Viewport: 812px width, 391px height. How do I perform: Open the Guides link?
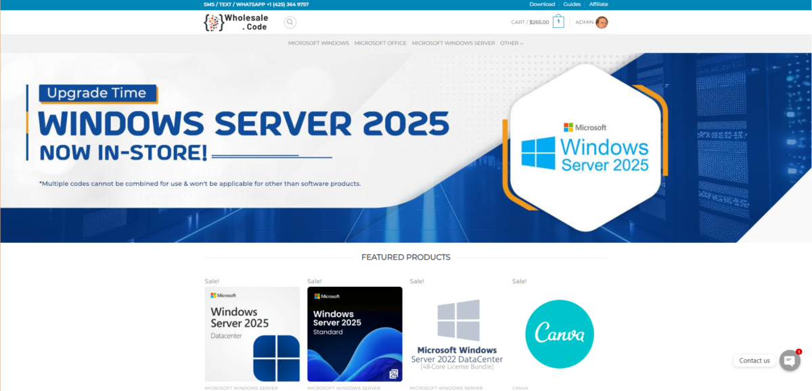tap(572, 4)
